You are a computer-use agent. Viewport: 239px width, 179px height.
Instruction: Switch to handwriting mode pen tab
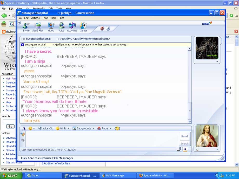tap(179, 149)
